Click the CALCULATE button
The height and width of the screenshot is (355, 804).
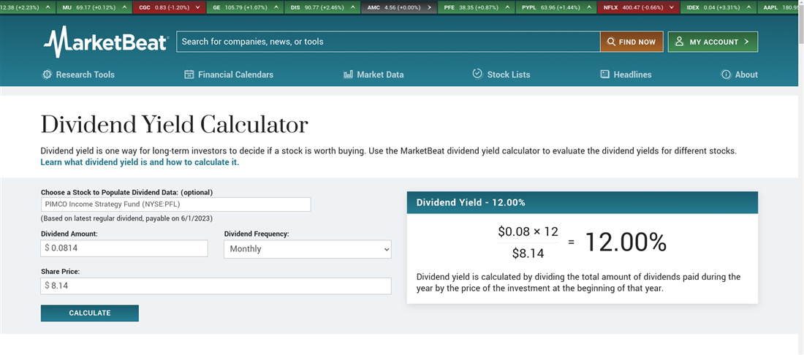click(x=90, y=313)
